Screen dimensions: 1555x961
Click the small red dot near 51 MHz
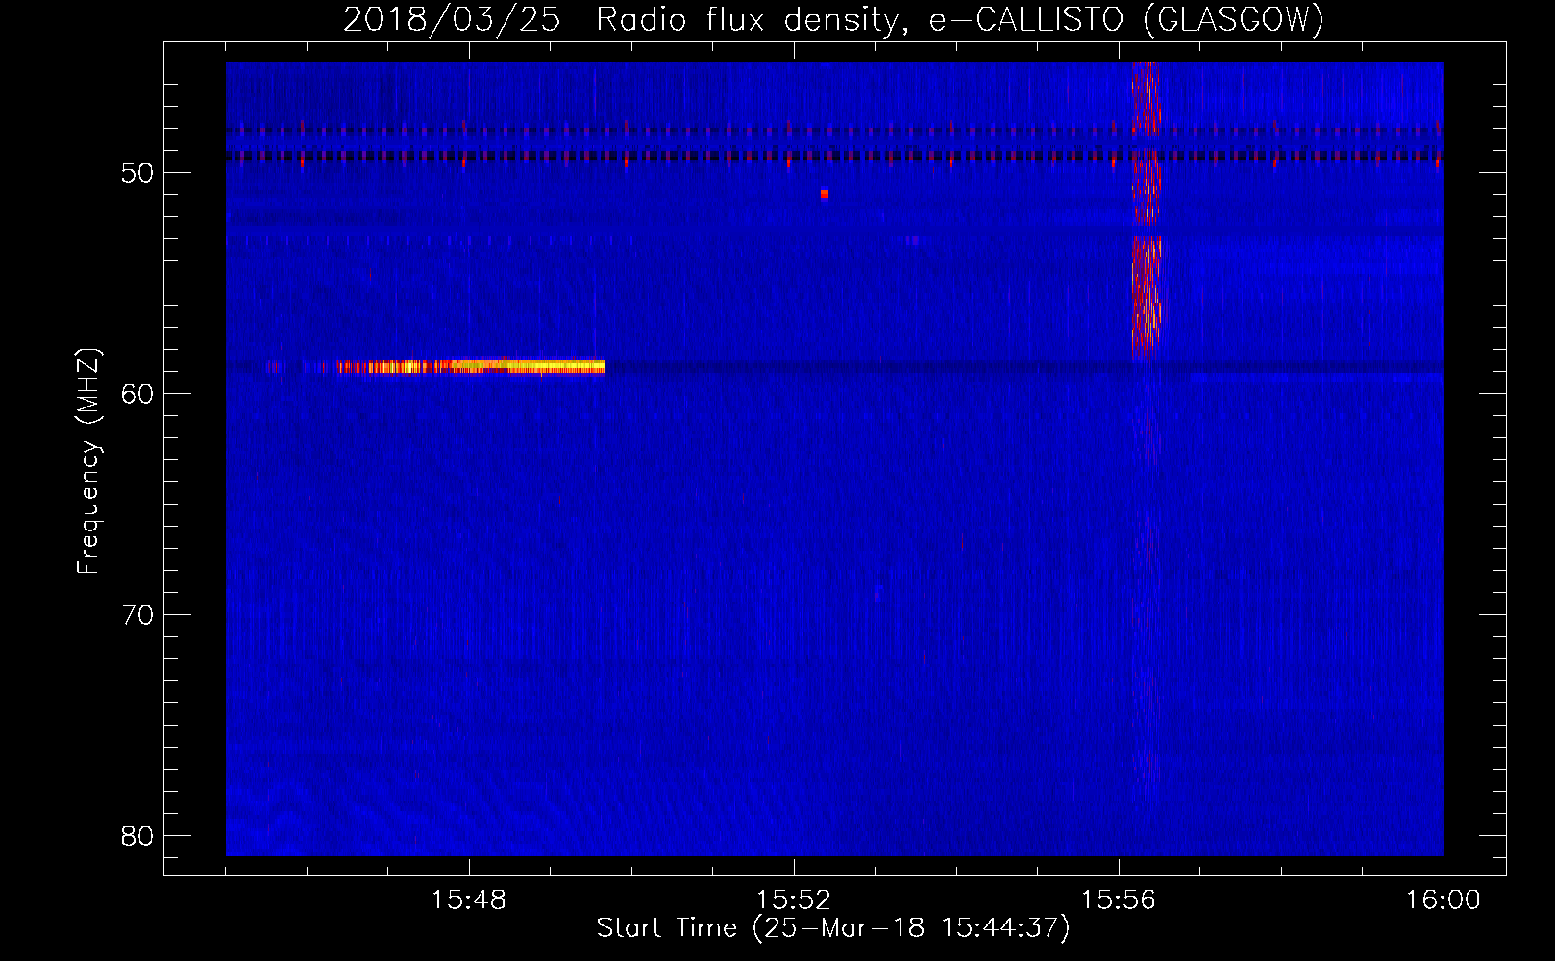click(x=825, y=194)
